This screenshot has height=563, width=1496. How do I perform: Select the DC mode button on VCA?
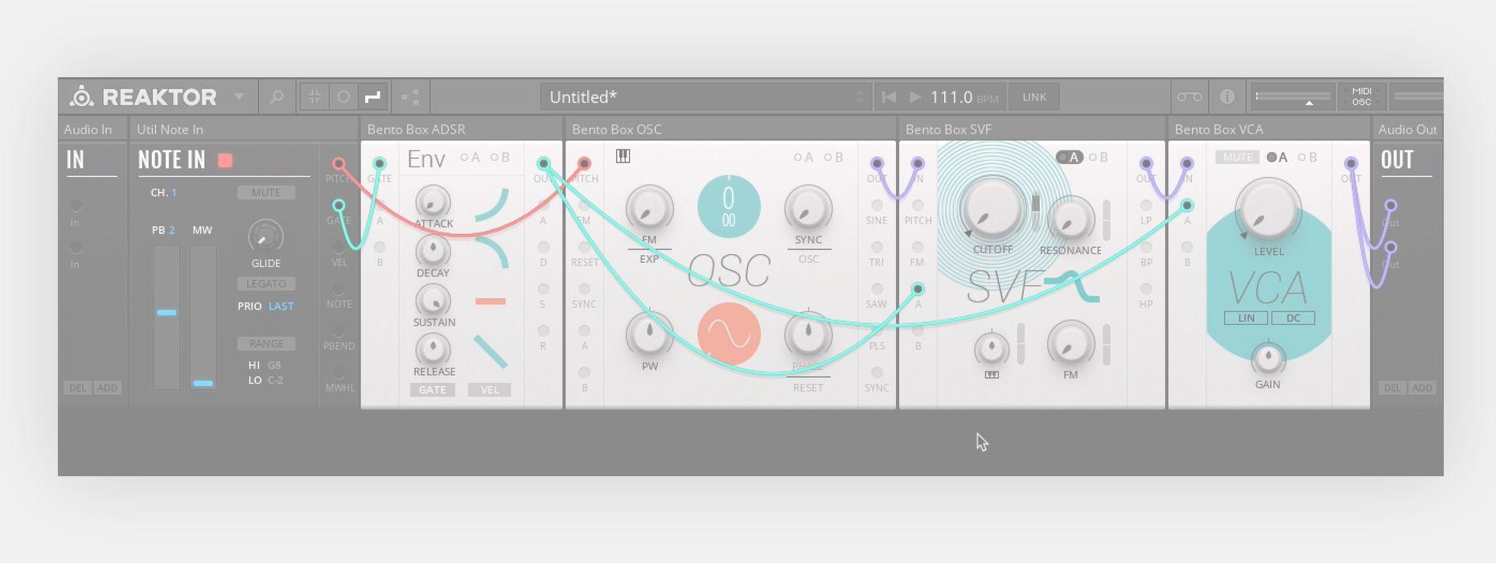tap(1293, 318)
